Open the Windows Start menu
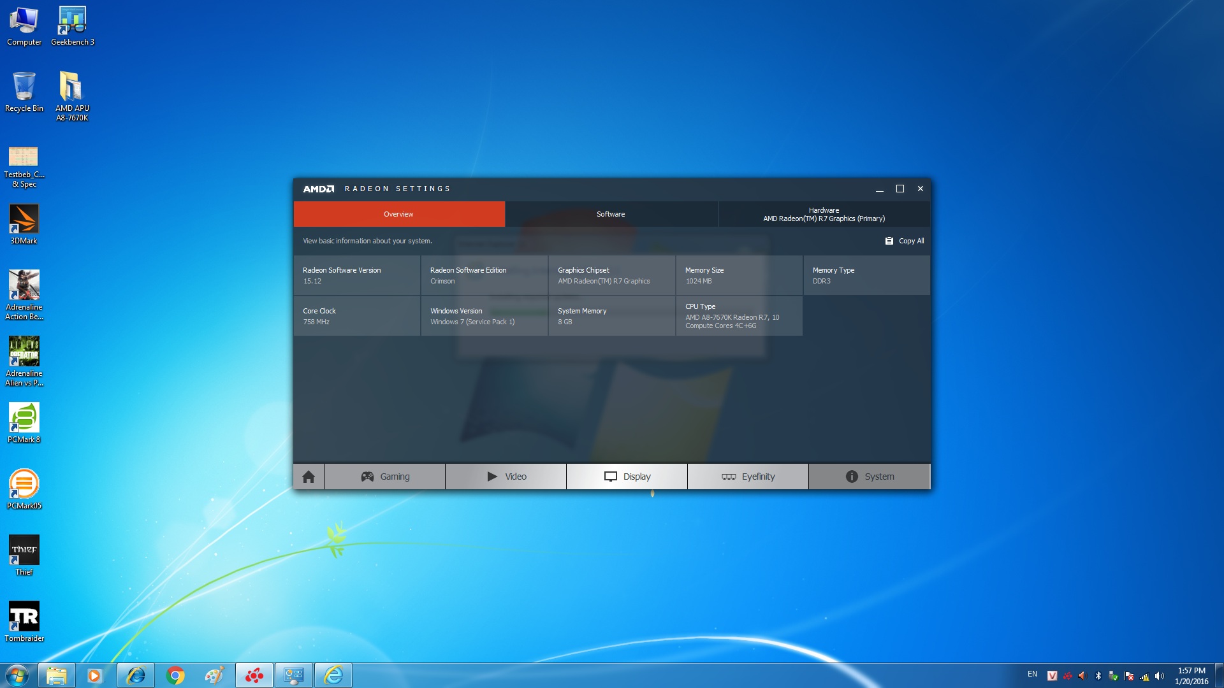The width and height of the screenshot is (1224, 688). 17,675
